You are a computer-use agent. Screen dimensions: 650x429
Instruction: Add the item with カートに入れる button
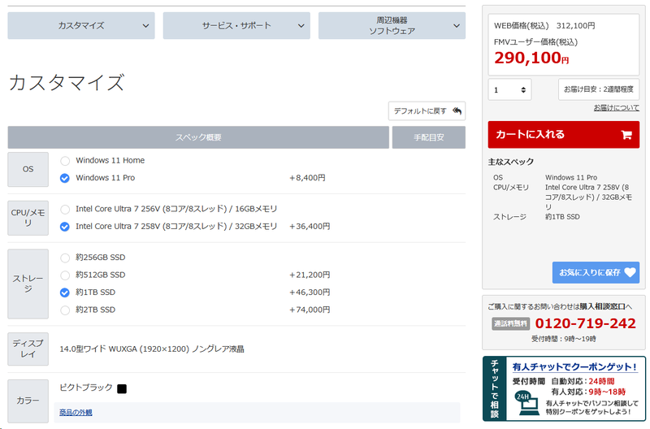tap(563, 135)
